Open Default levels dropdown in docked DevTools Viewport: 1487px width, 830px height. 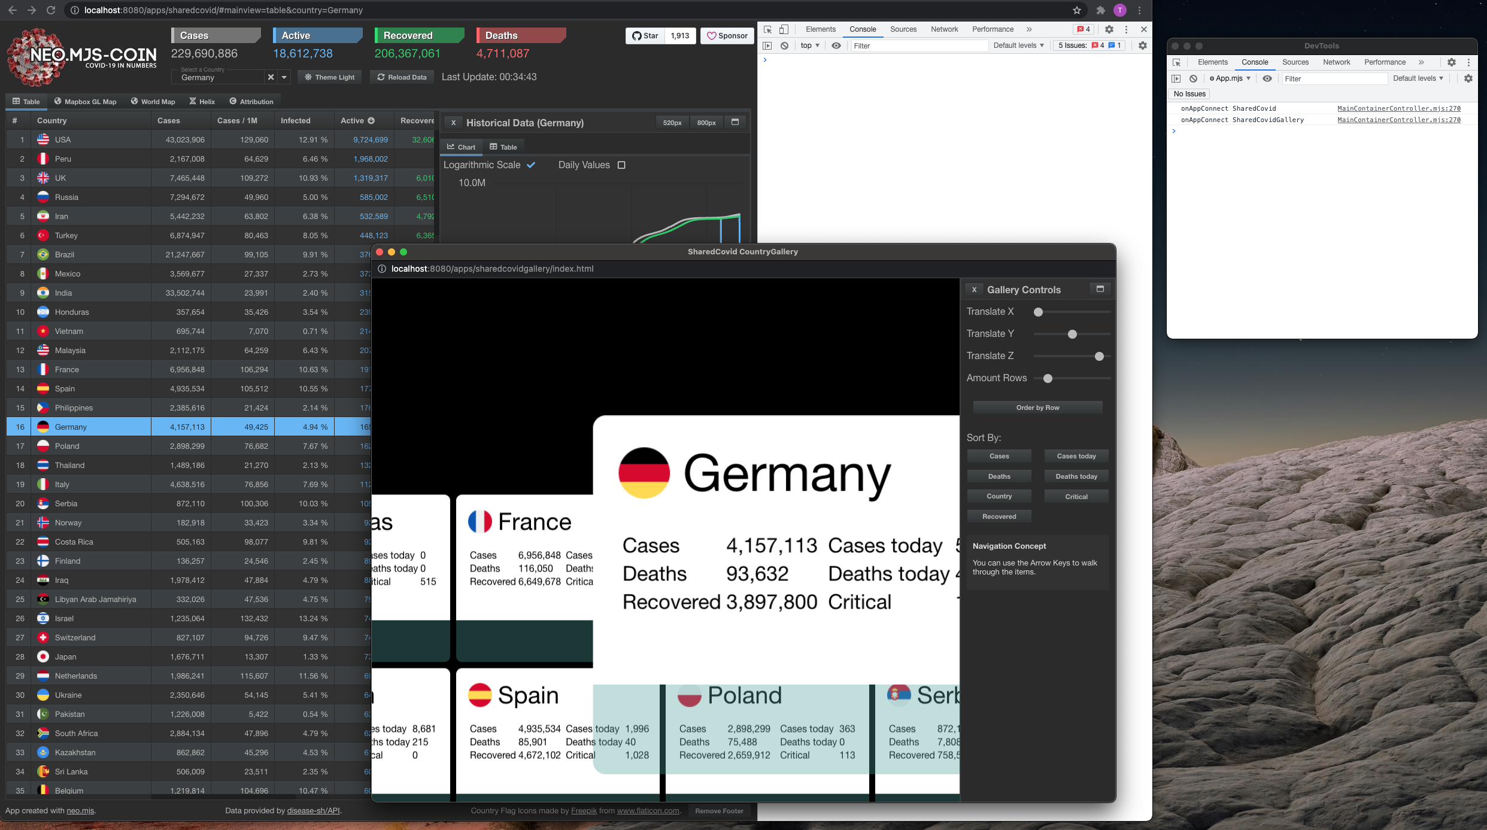[x=1019, y=45]
